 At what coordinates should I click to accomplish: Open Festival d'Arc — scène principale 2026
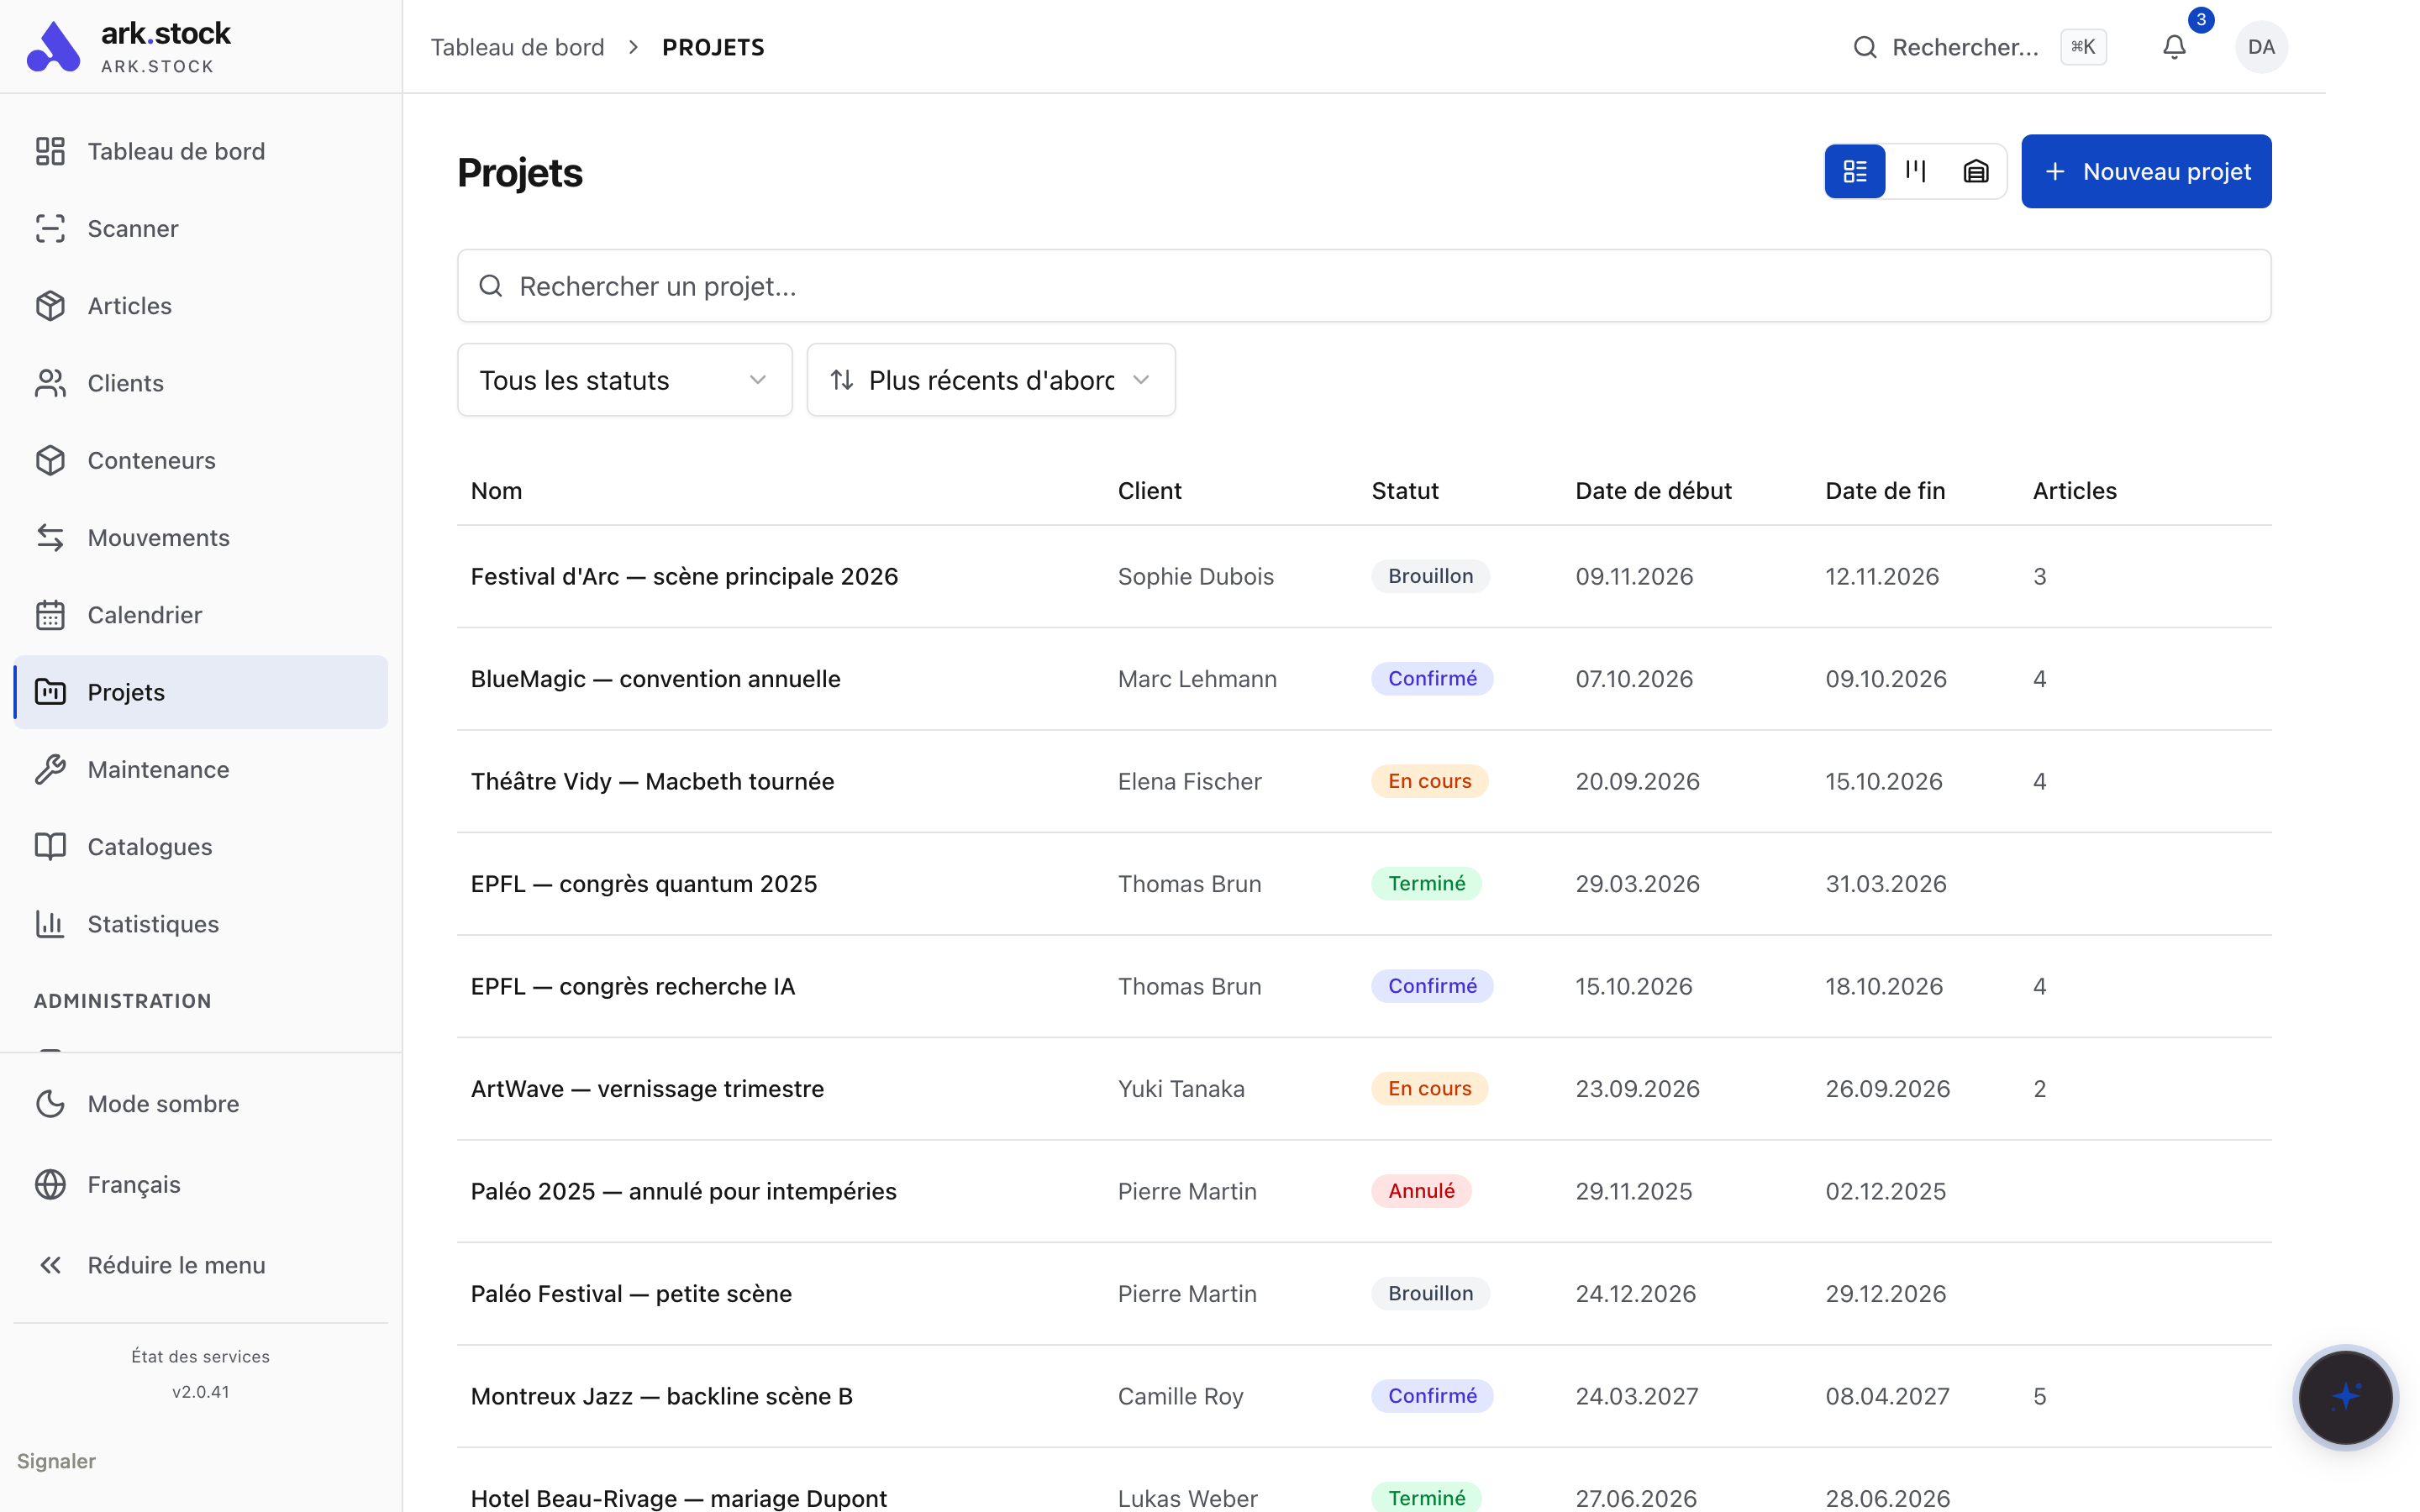point(1364,576)
